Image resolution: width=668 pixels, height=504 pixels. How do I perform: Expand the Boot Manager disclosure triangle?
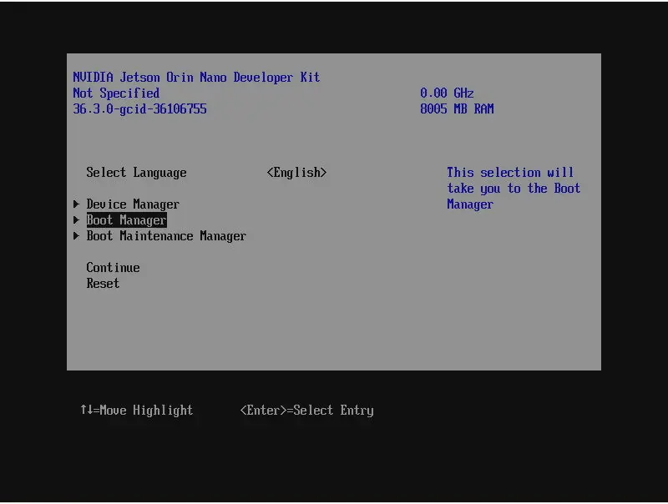76,219
